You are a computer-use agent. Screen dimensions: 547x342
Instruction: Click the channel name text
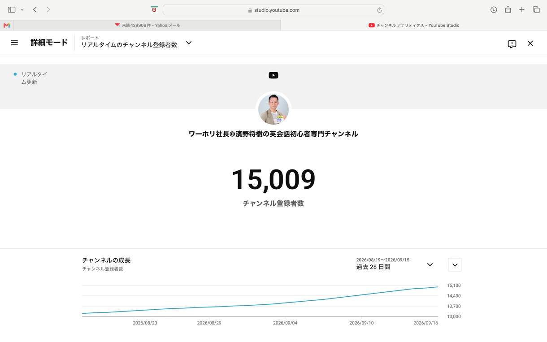point(273,134)
